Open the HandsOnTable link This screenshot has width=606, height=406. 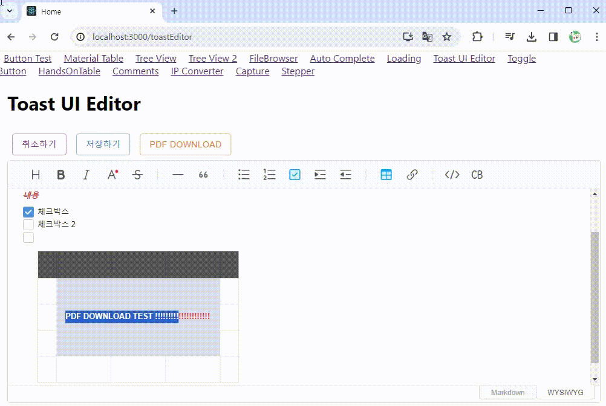69,71
